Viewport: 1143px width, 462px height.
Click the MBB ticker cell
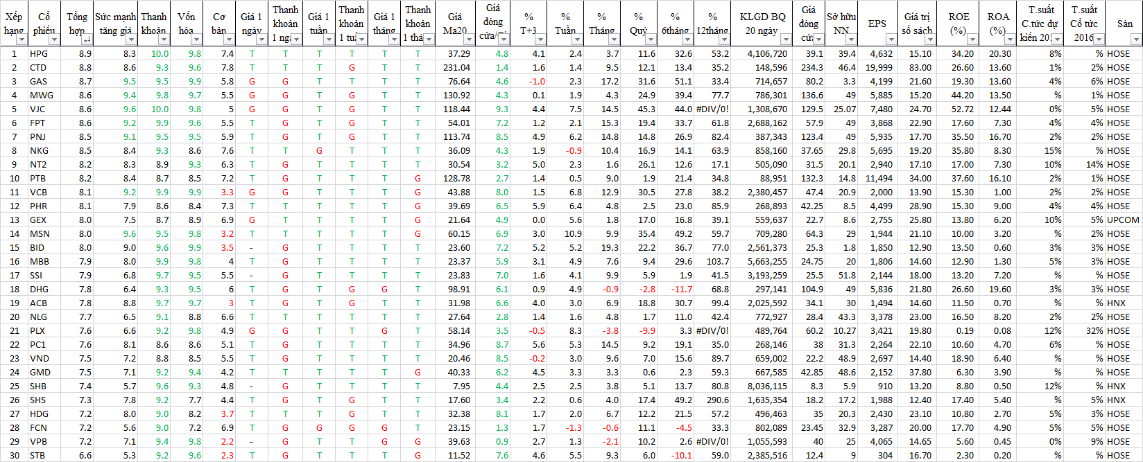point(44,261)
